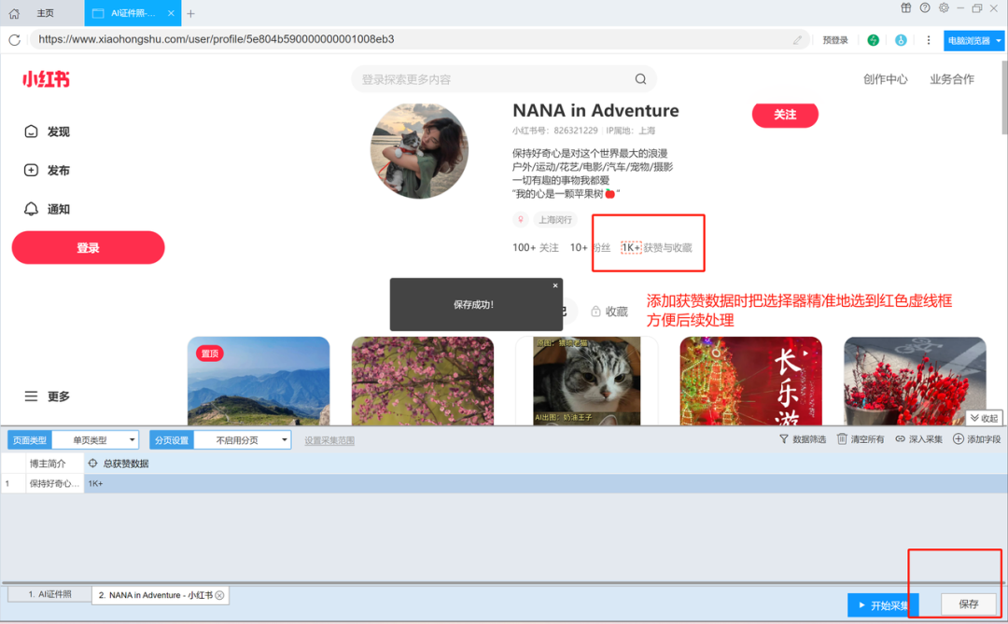Select the 总获赞数据 column header
The image size is (1008, 624).
(x=126, y=464)
